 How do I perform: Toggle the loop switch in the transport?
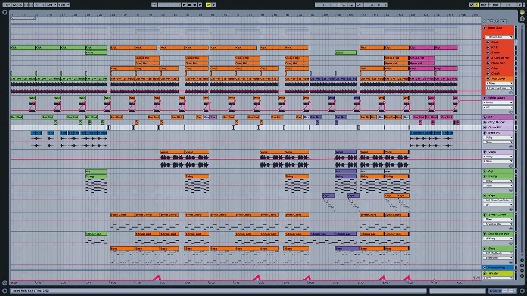coord(351,4)
